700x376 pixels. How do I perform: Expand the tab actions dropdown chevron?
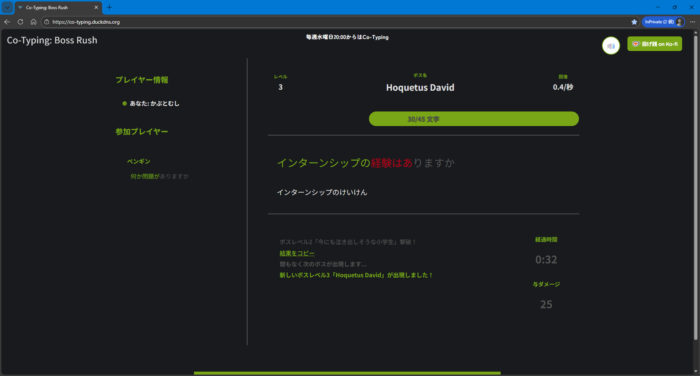tap(7, 7)
